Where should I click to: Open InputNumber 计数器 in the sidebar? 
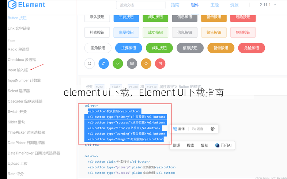(24, 80)
